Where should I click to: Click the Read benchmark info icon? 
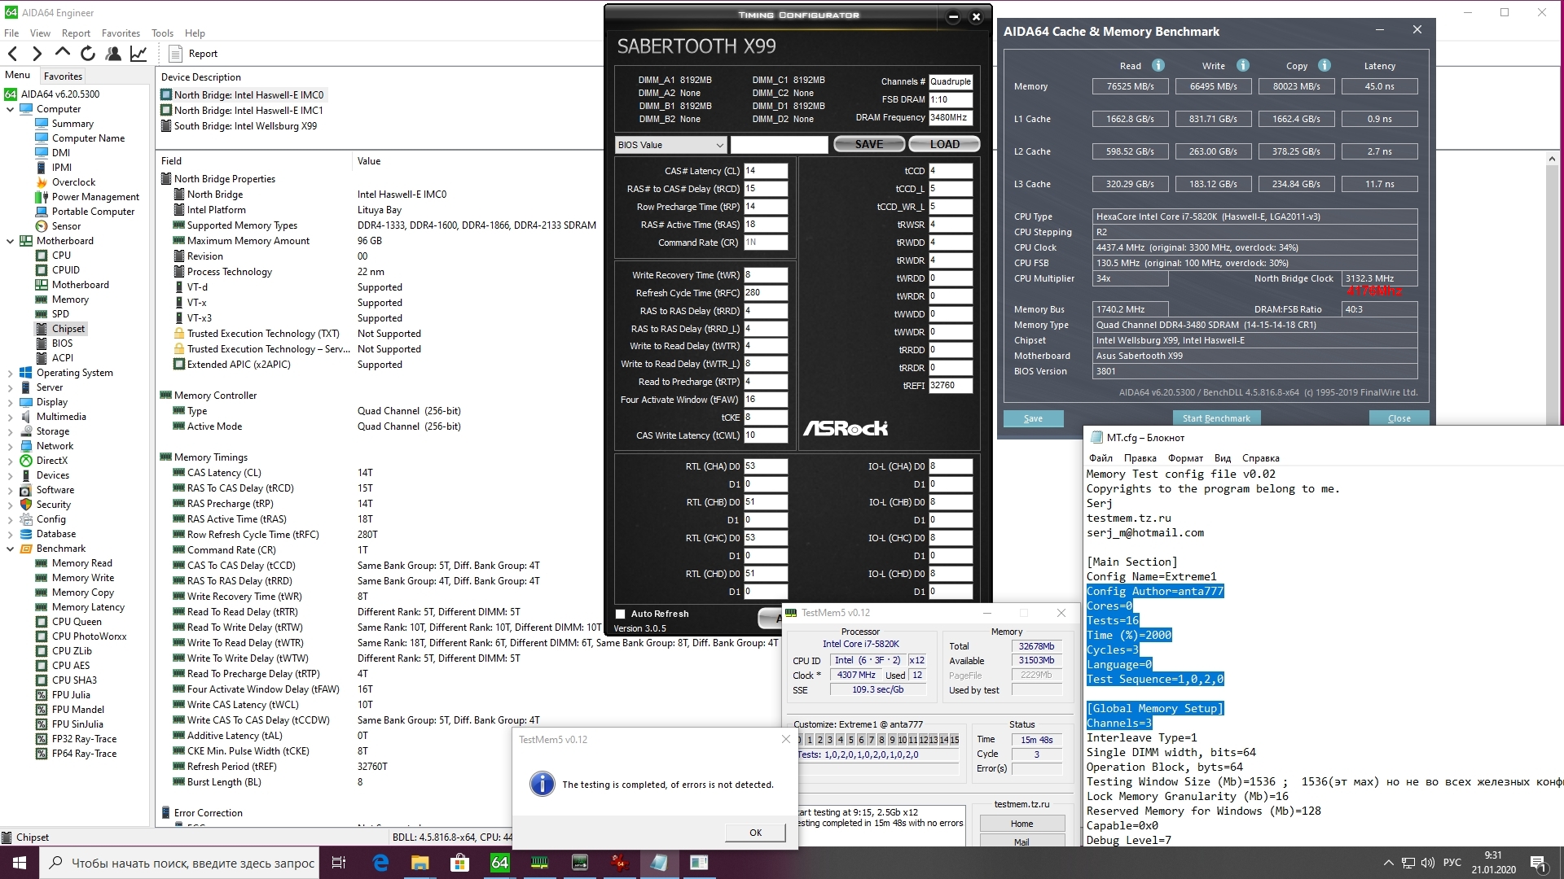pyautogui.click(x=1158, y=66)
